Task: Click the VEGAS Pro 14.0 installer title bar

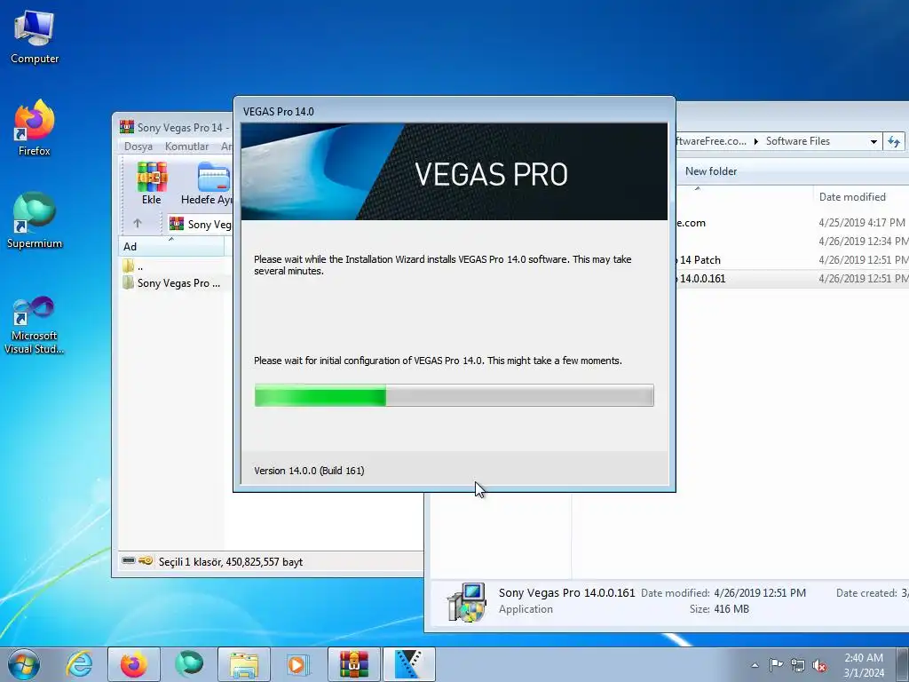Action: coord(454,111)
